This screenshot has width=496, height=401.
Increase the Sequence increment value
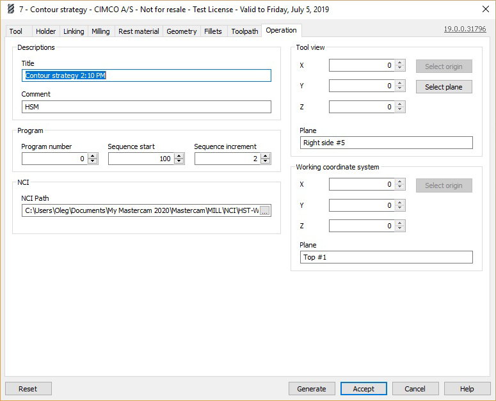[x=266, y=156]
